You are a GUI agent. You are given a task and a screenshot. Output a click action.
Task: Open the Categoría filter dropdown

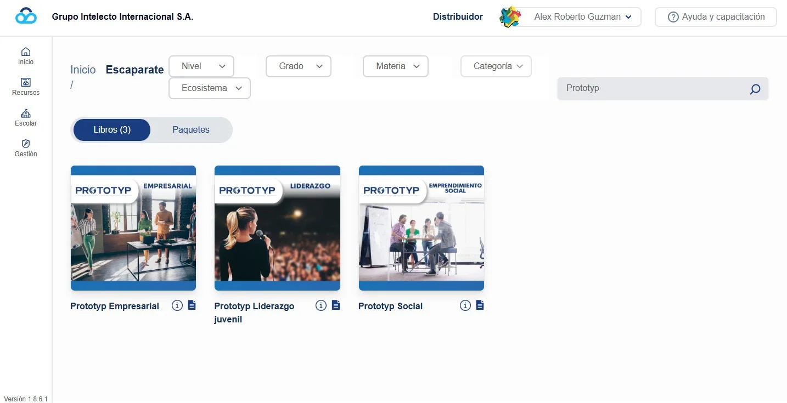[496, 66]
